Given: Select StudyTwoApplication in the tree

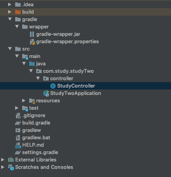Looking at the screenshot, I should [x=76, y=93].
